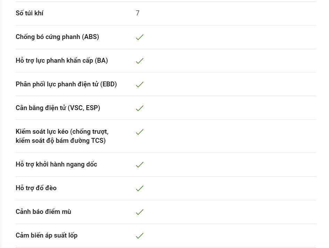Screen dimensions: 329x248
Task: Click the Cảnh báo điểm mù label
Action: [x=43, y=212]
